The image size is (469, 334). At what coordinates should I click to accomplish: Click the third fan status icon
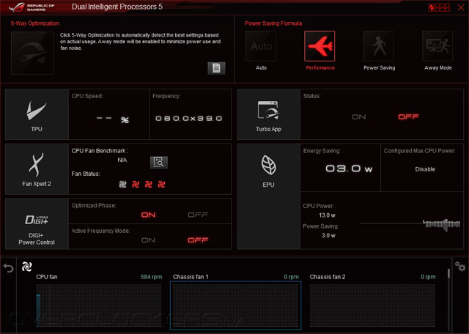(x=148, y=184)
